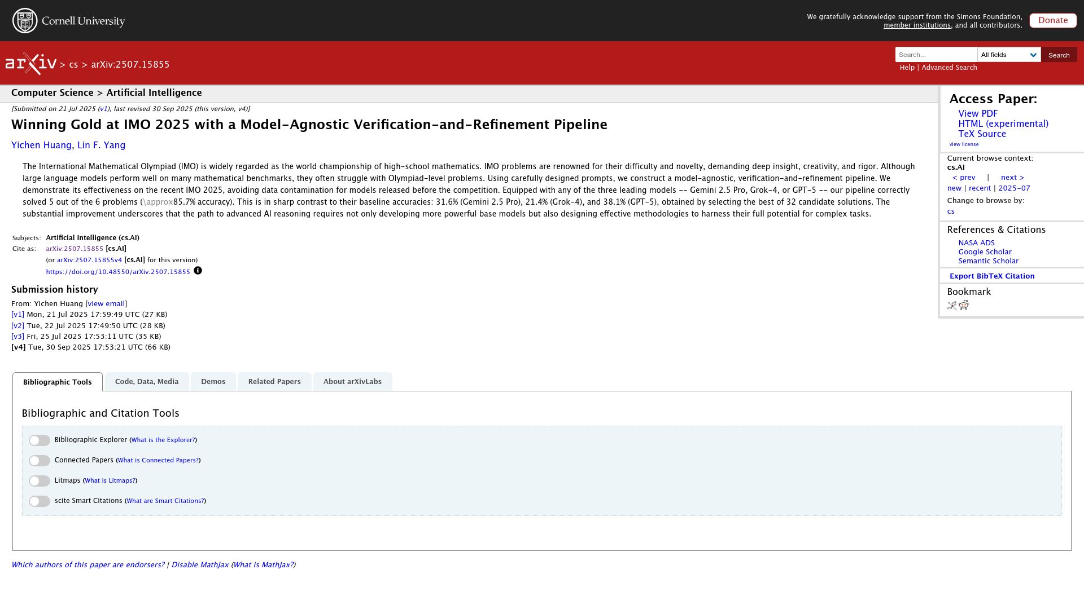Open HTML (experimental) link
Viewport: 1084px width, 609px height.
click(1003, 124)
